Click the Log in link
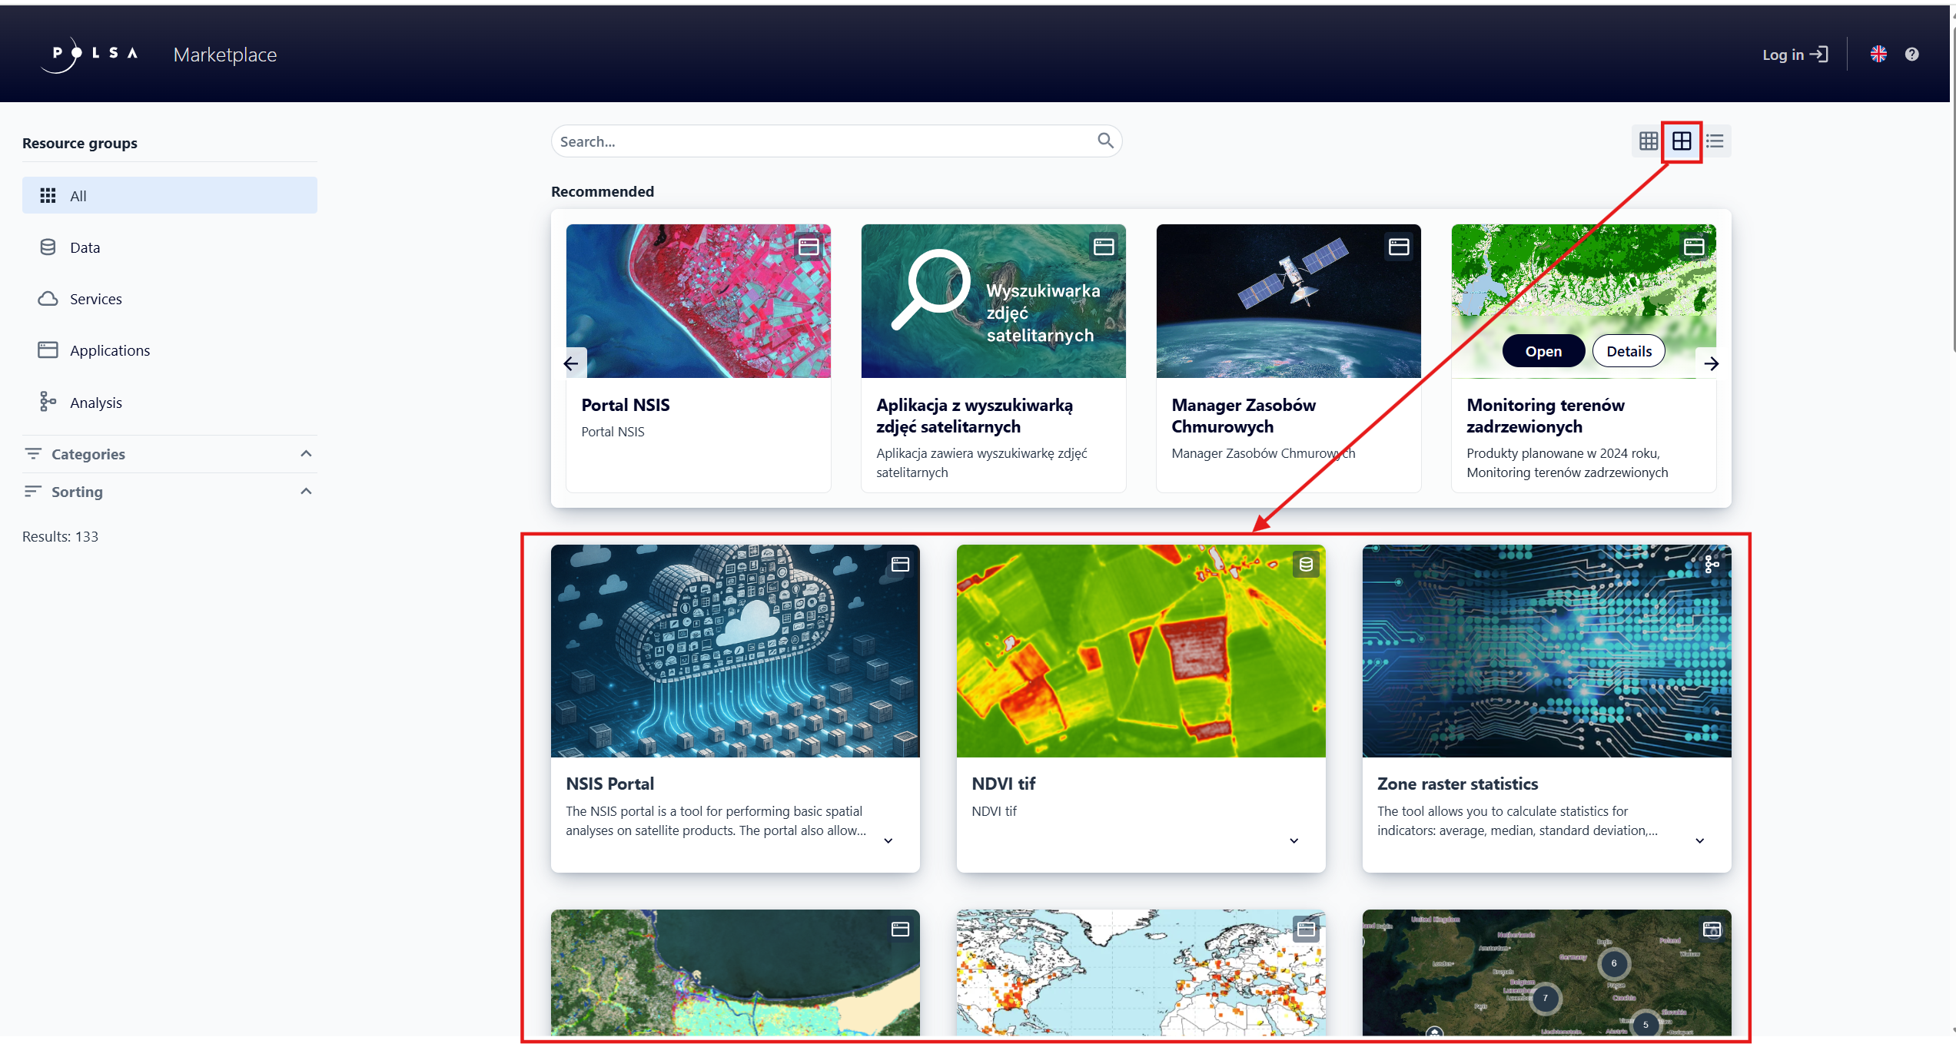 (x=1795, y=55)
